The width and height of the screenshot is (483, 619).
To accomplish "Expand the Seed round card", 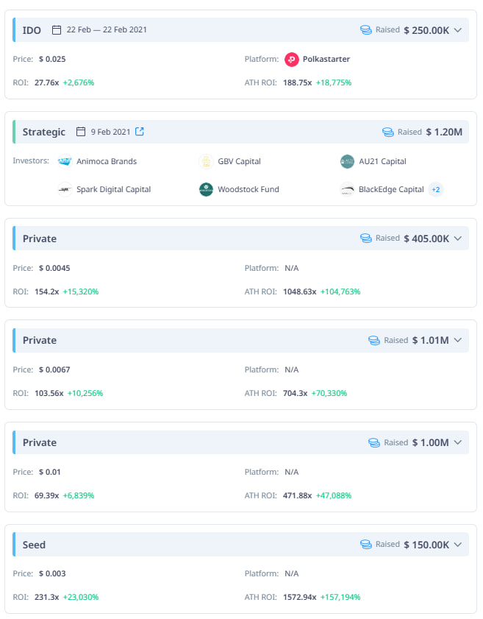I will 459,544.
